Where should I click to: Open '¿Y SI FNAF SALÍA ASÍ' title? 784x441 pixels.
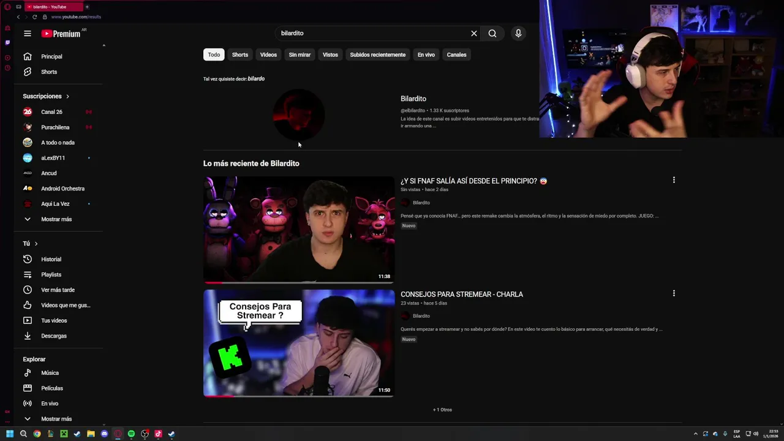(473, 181)
